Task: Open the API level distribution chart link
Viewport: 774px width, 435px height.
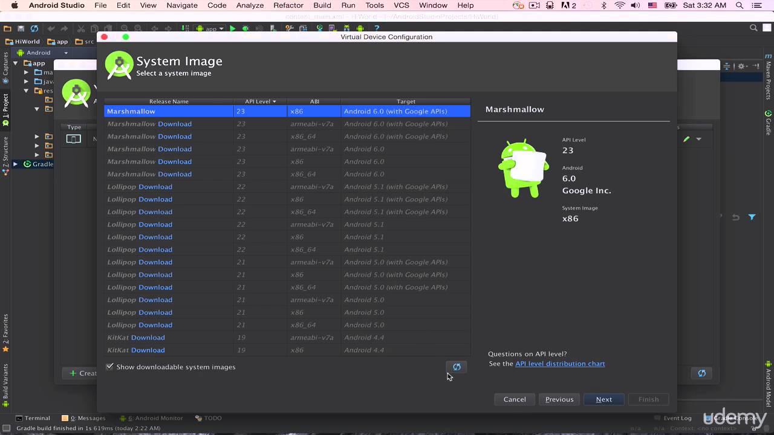Action: pyautogui.click(x=560, y=364)
